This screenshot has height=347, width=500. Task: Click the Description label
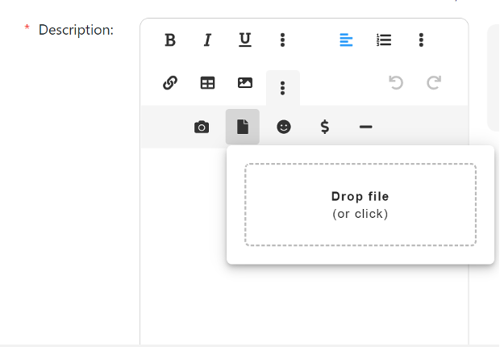coord(76,30)
